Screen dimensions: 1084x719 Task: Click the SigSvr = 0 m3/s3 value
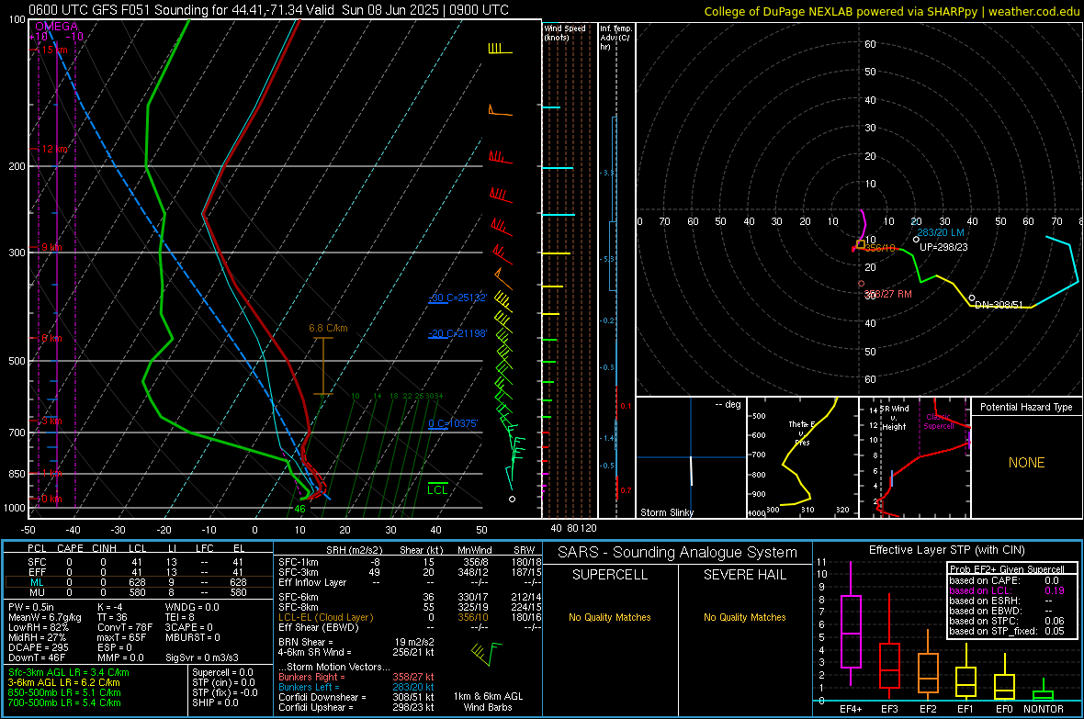tap(202, 657)
